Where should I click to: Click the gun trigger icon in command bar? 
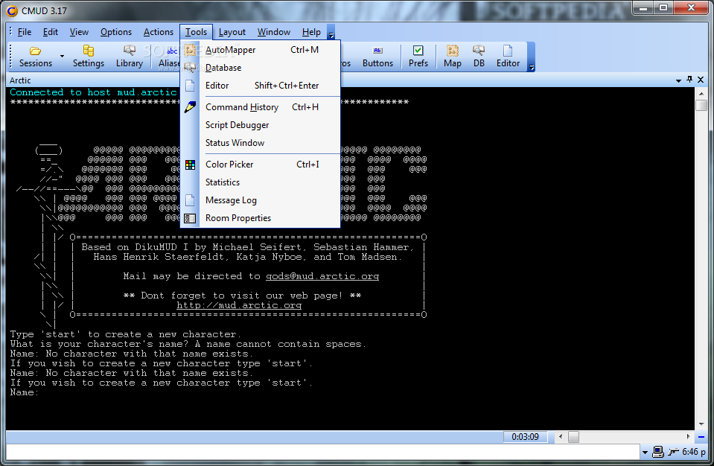(673, 451)
